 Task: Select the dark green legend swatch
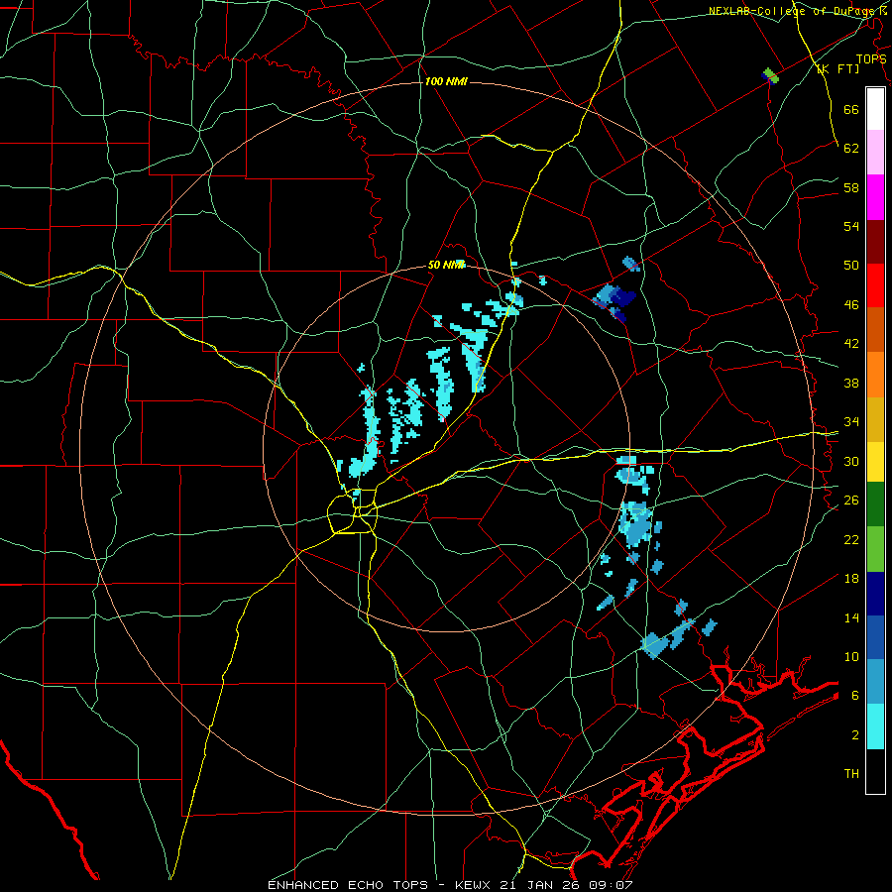point(875,504)
